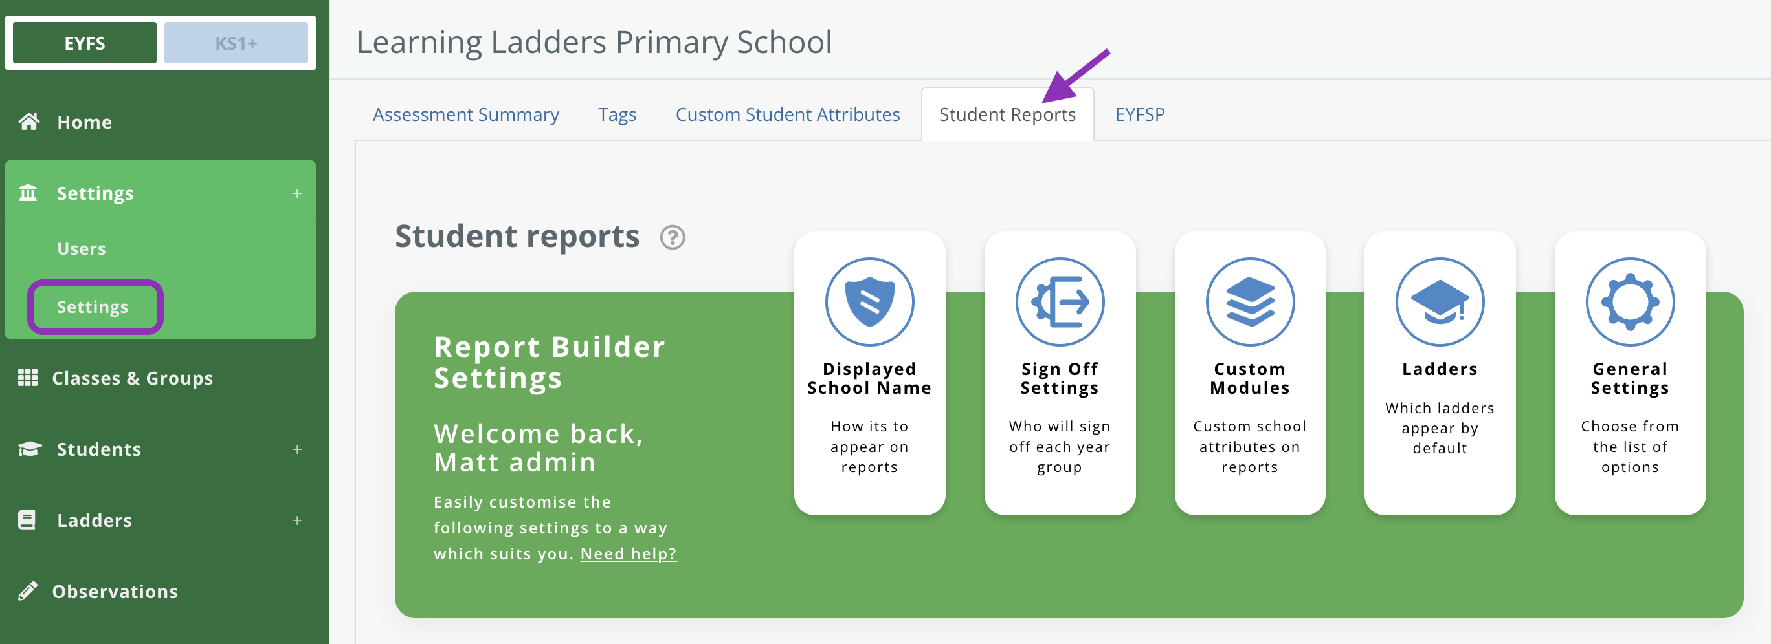Expand the Students sidebar section
This screenshot has width=1771, height=644.
(297, 450)
